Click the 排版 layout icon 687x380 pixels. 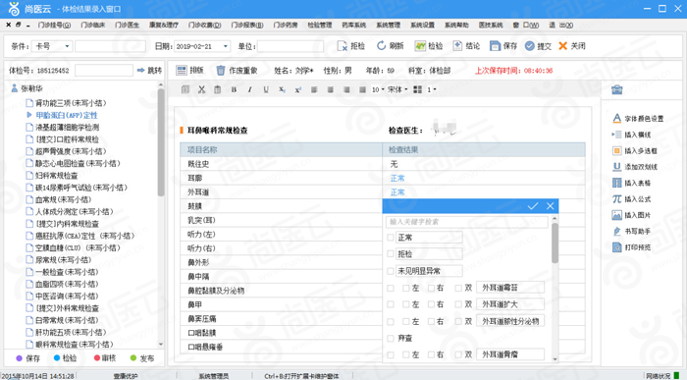tap(181, 70)
